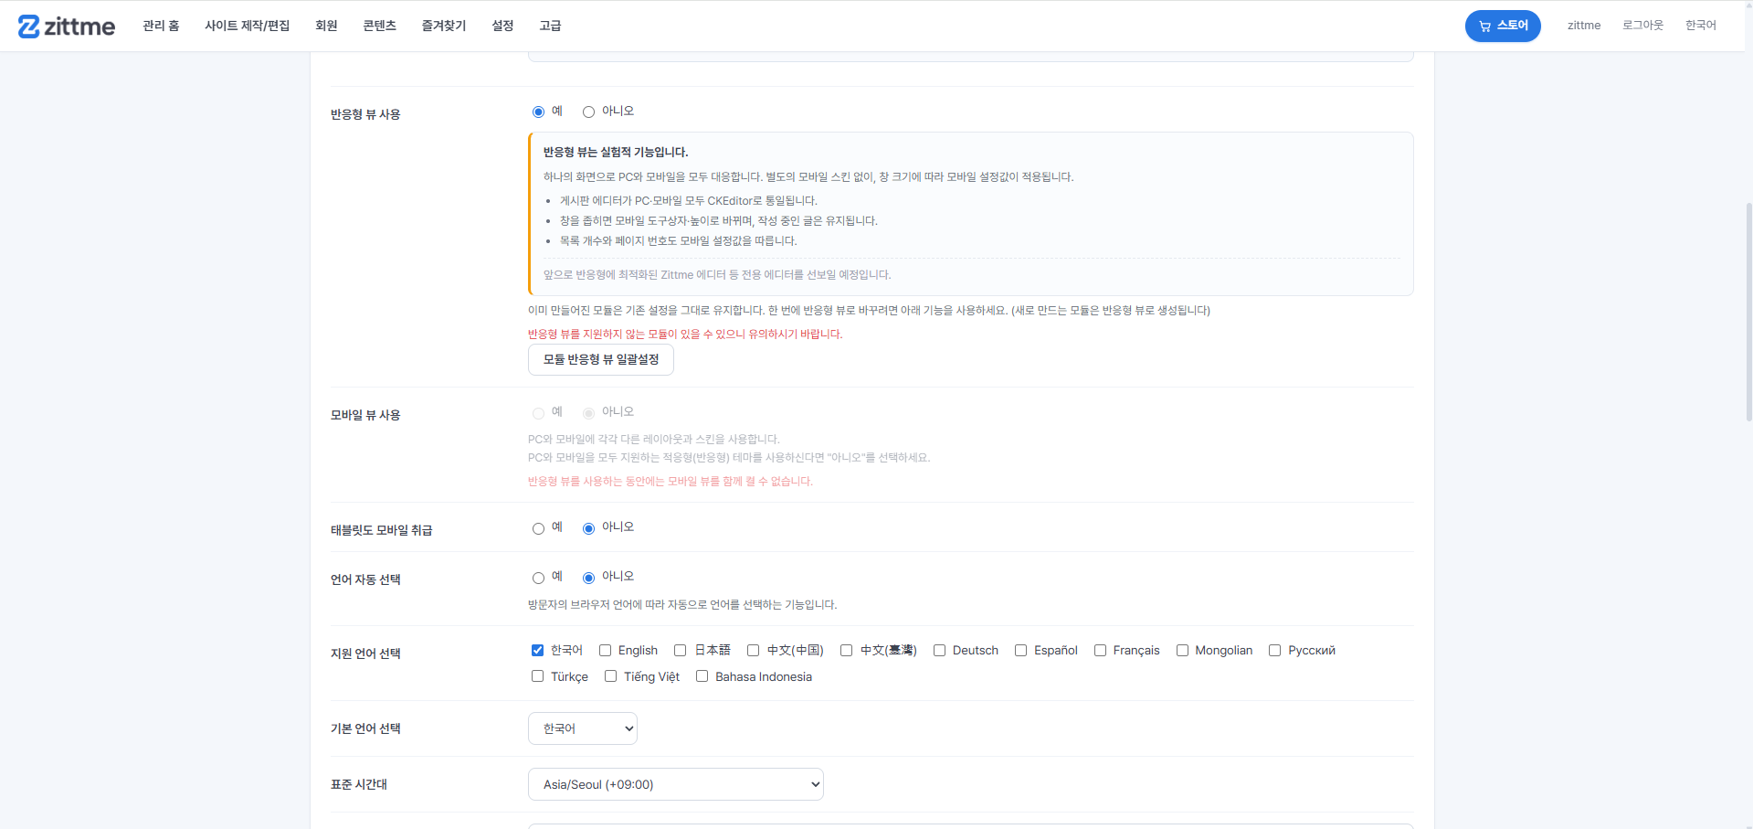Click the 언어 자동 선택 description text
1753x829 pixels.
682,604
